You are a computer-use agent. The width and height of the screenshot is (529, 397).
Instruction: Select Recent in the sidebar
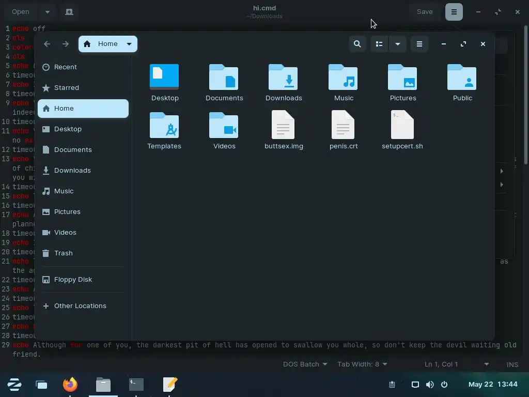(x=83, y=67)
